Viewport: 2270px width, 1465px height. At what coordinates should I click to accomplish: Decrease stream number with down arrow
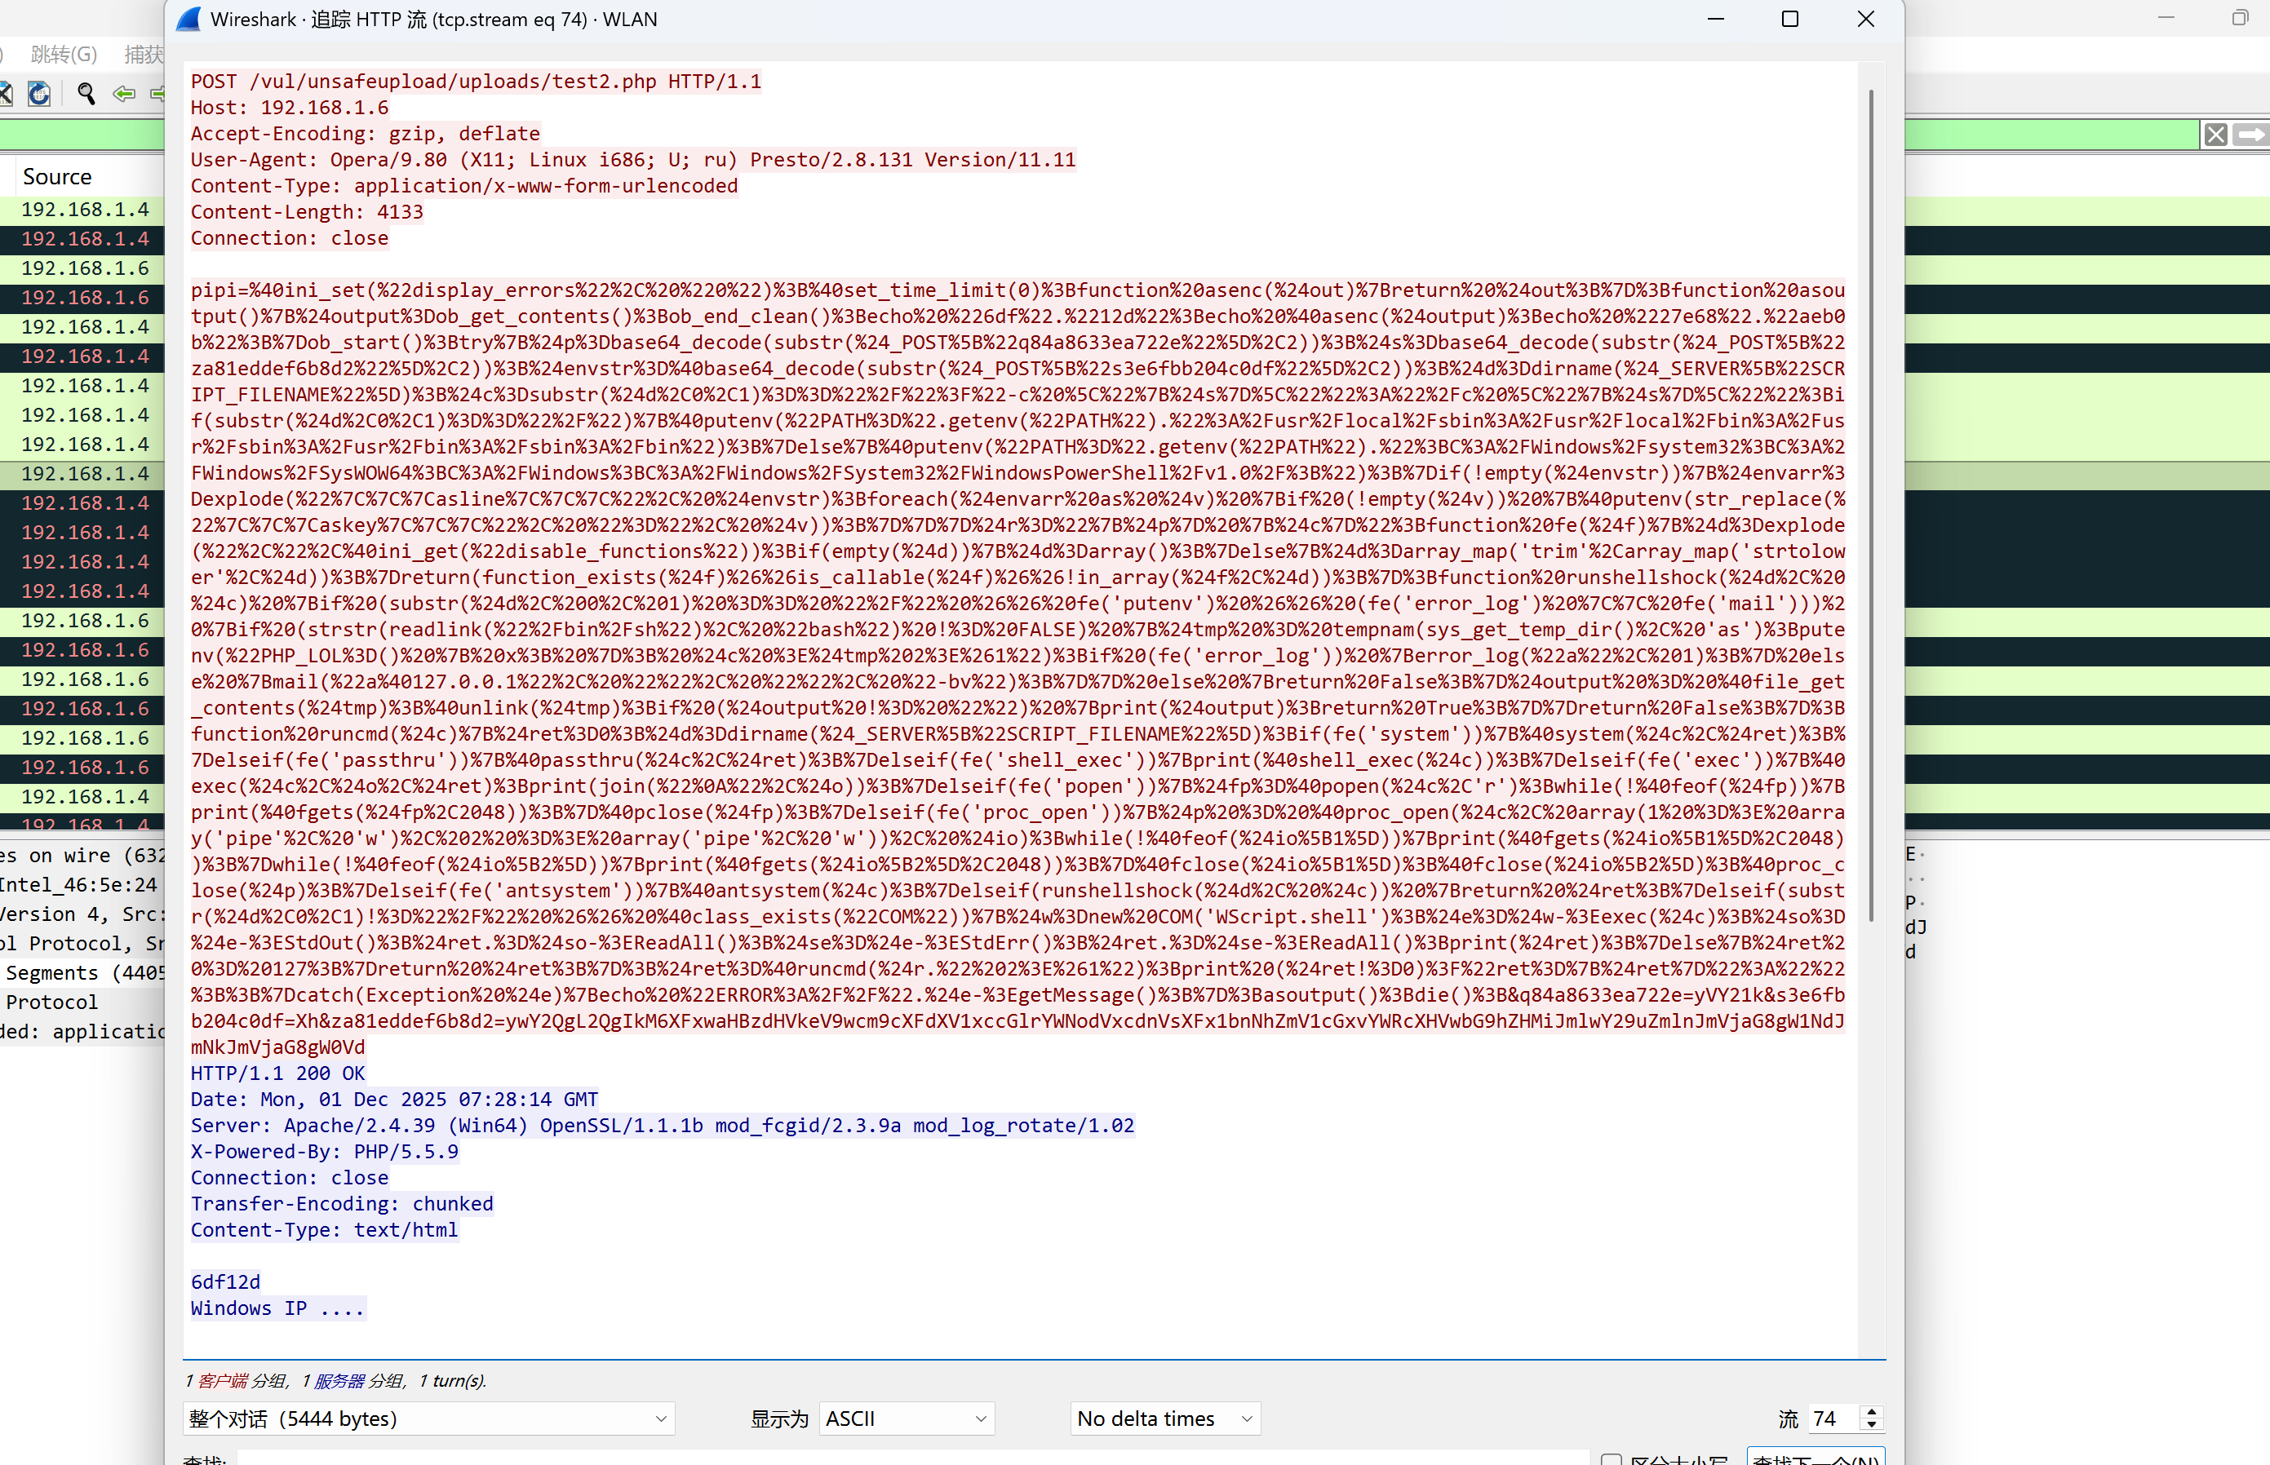pos(1871,1425)
